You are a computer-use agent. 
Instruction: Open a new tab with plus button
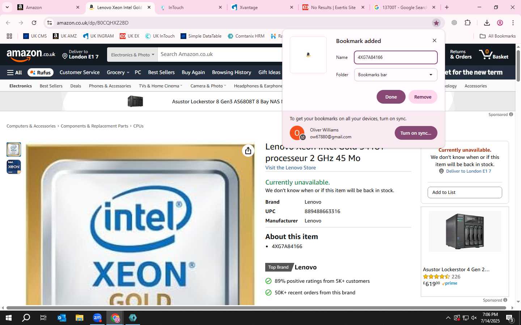coord(447,7)
